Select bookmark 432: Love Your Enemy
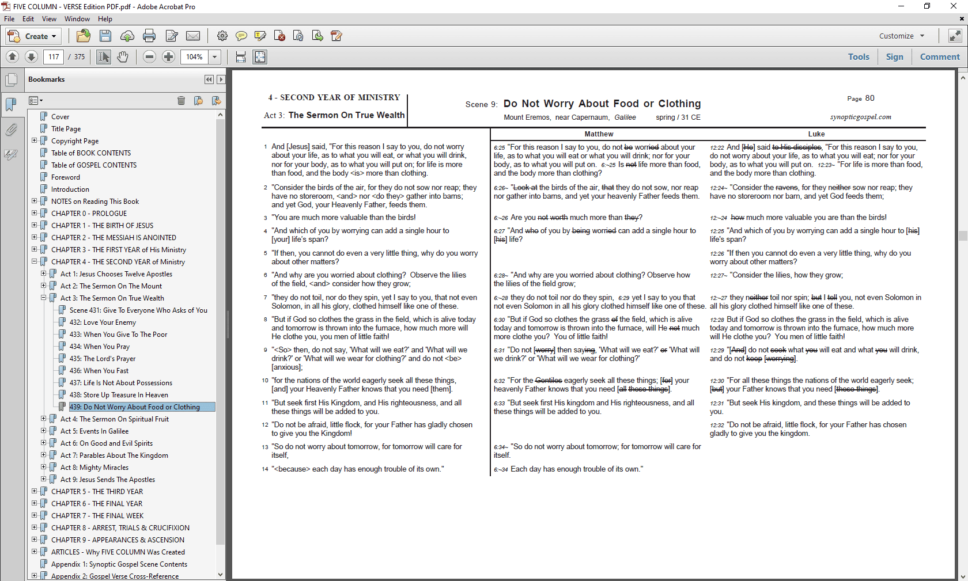Image resolution: width=968 pixels, height=581 pixels. tap(103, 322)
